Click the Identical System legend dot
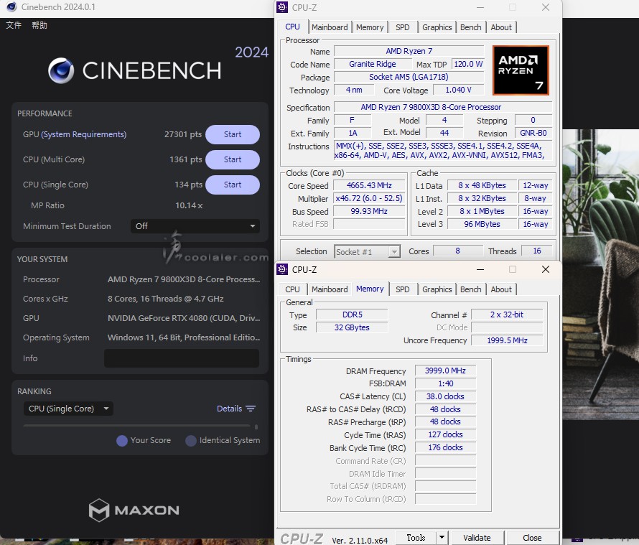This screenshot has width=639, height=545. [191, 441]
